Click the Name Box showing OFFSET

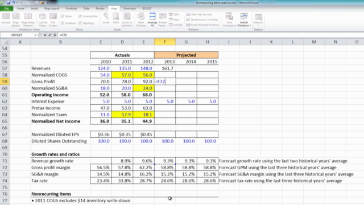(x=16, y=35)
